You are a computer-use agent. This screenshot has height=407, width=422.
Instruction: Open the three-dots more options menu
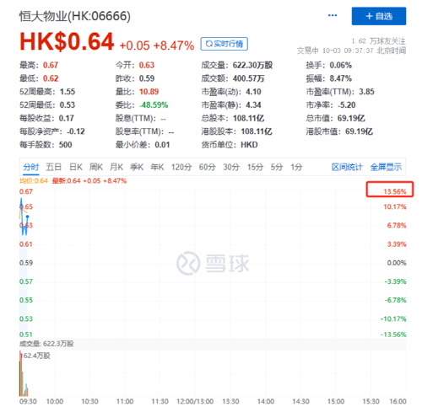[x=333, y=15]
